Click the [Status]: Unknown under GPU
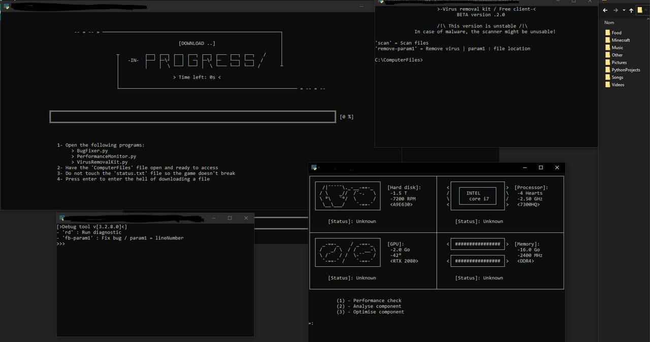 coord(352,278)
